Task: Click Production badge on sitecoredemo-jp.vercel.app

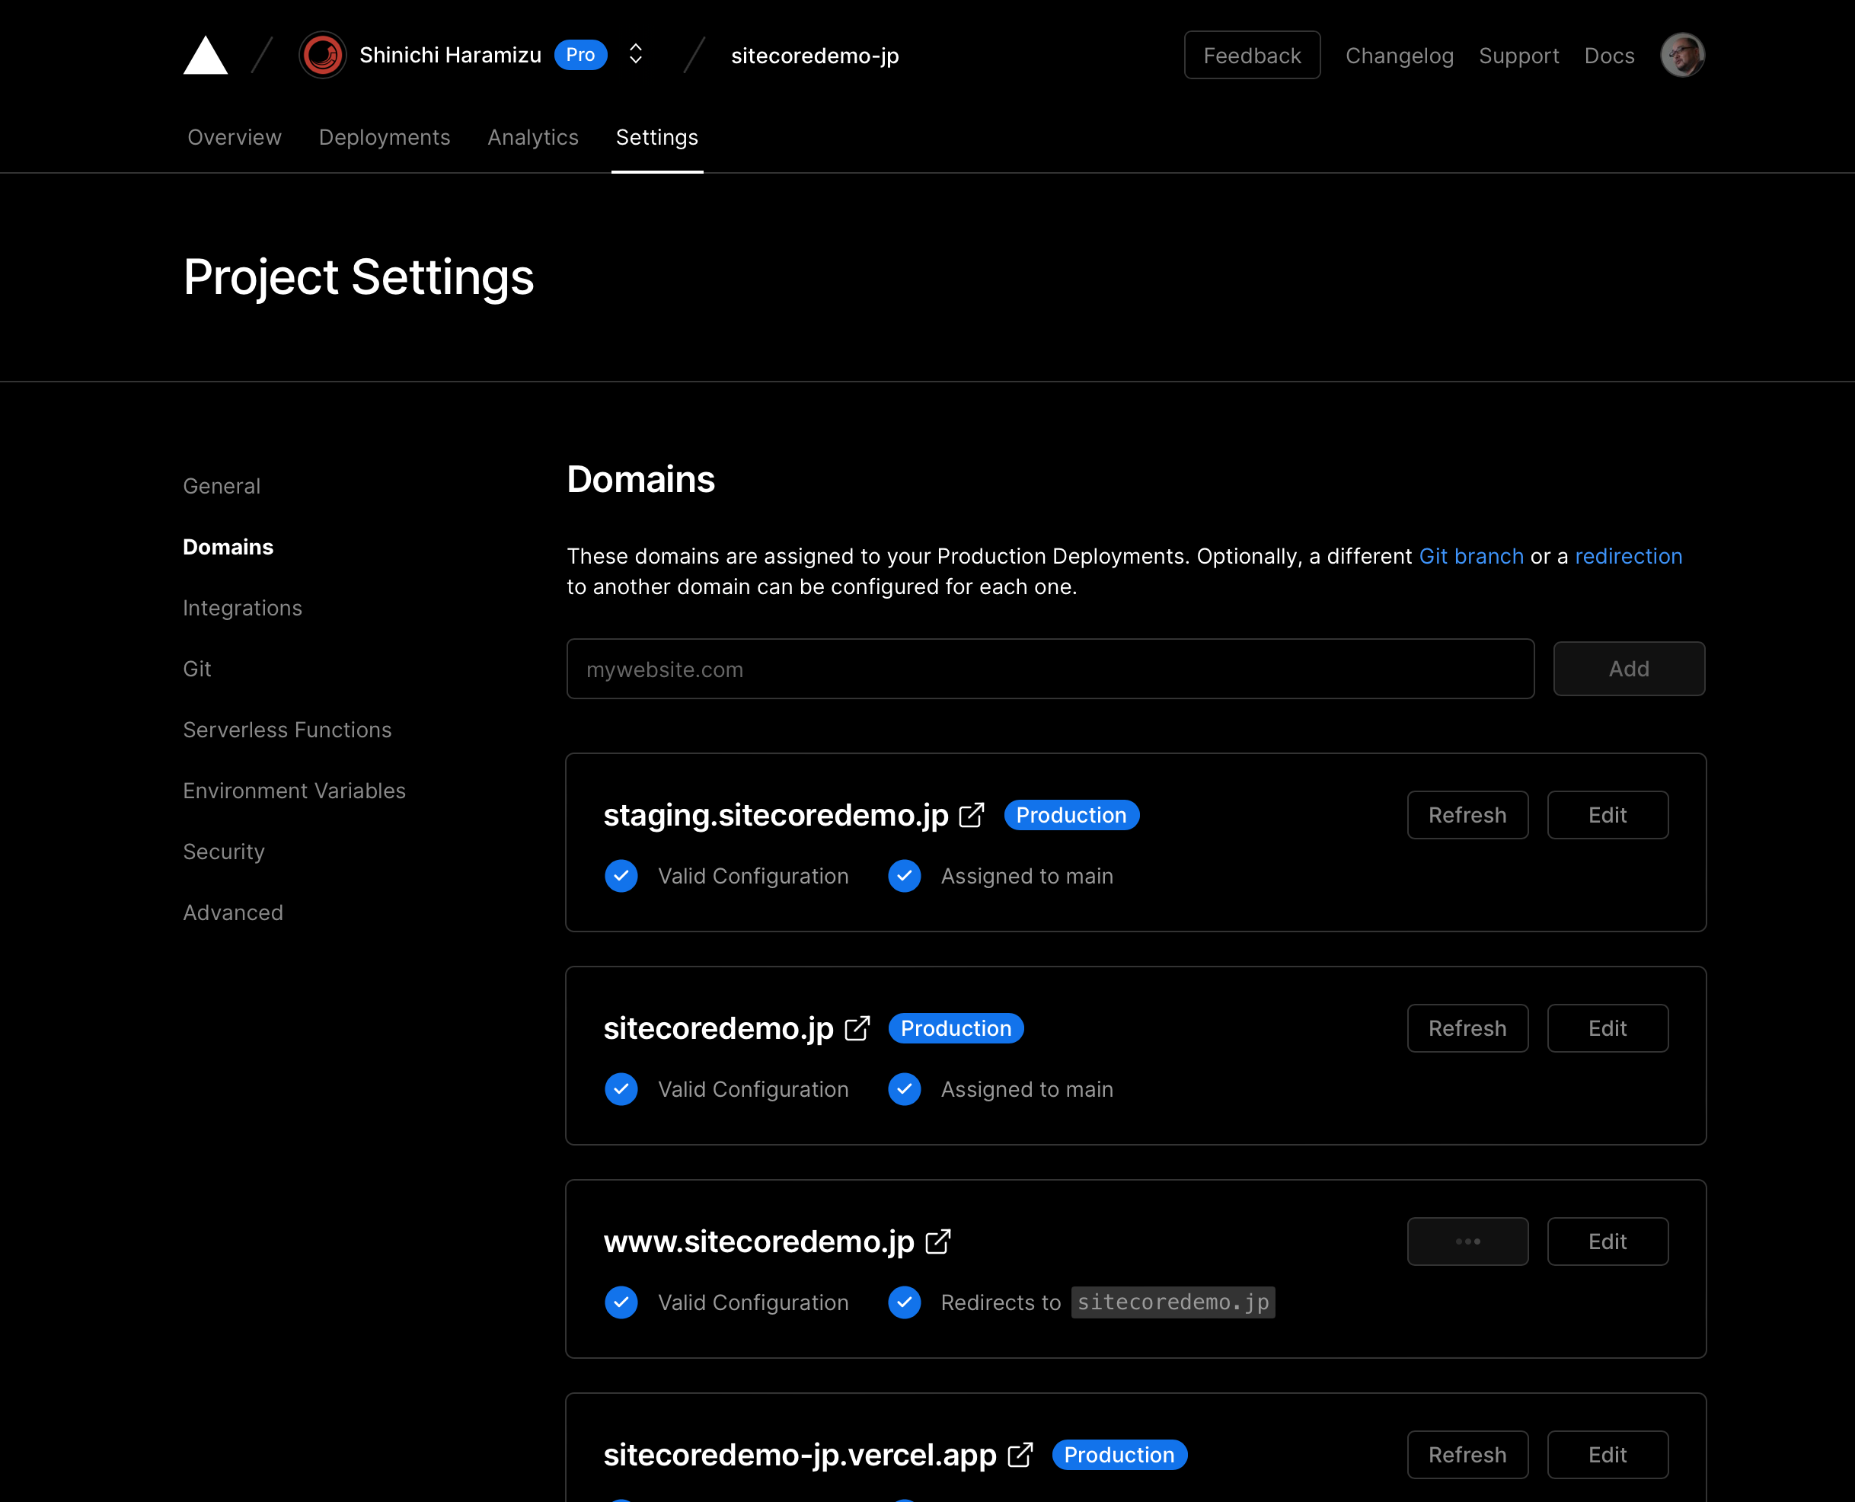Action: pos(1119,1455)
